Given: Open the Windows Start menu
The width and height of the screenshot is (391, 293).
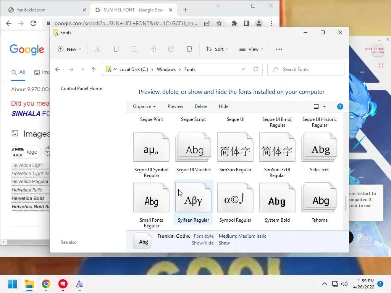Looking at the screenshot, I should (x=12, y=284).
